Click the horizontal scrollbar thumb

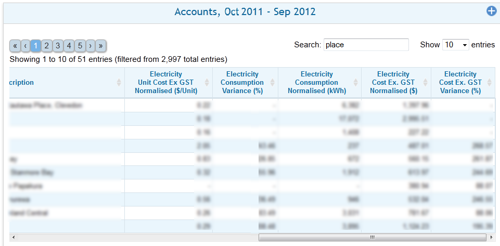pos(371,238)
